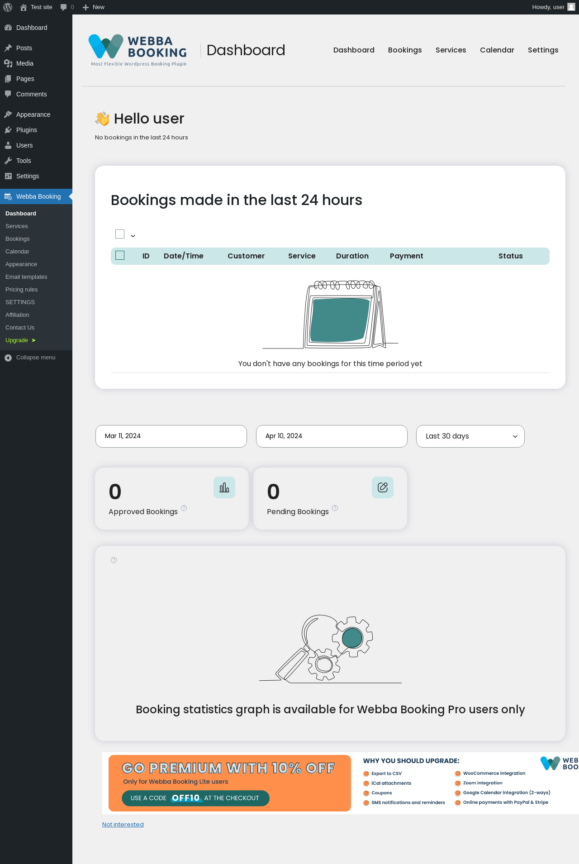Click the Comments icon in sidebar
Viewport: 579px width, 864px height.
coord(8,94)
